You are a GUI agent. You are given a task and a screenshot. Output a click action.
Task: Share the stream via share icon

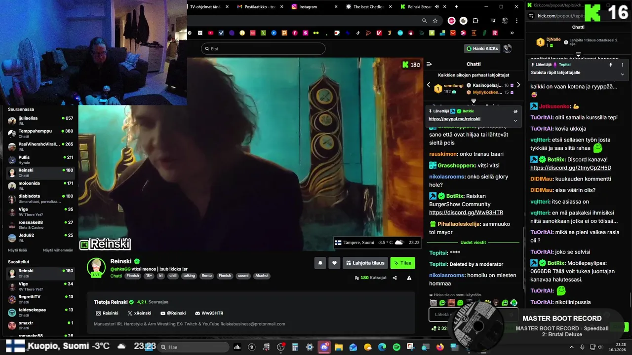coord(395,278)
